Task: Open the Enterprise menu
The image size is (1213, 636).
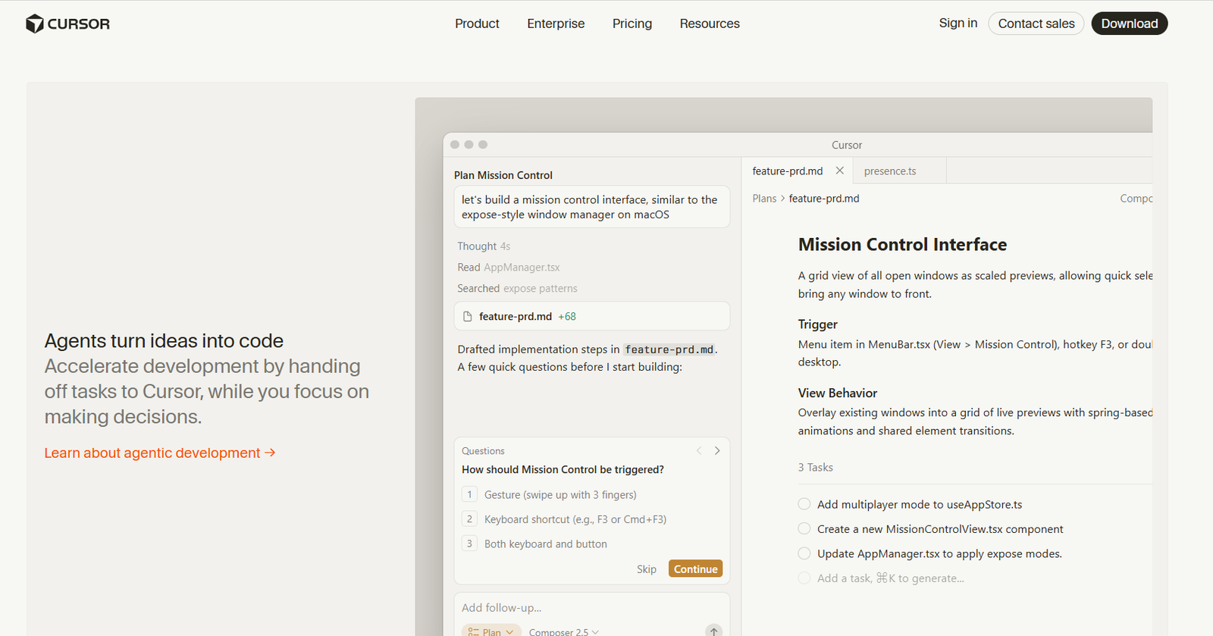Action: pos(556,23)
